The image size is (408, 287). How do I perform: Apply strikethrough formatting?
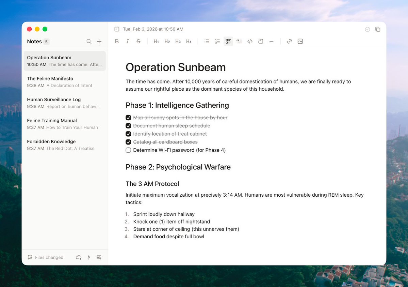138,42
